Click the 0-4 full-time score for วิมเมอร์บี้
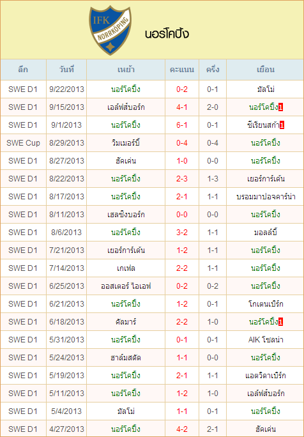Viewport: 304px width, 437px height. pos(181,143)
